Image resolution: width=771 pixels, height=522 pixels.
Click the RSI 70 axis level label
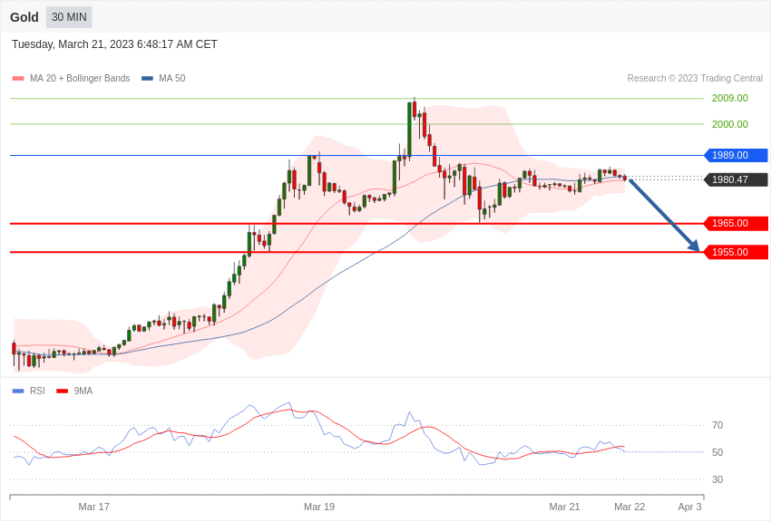click(717, 425)
